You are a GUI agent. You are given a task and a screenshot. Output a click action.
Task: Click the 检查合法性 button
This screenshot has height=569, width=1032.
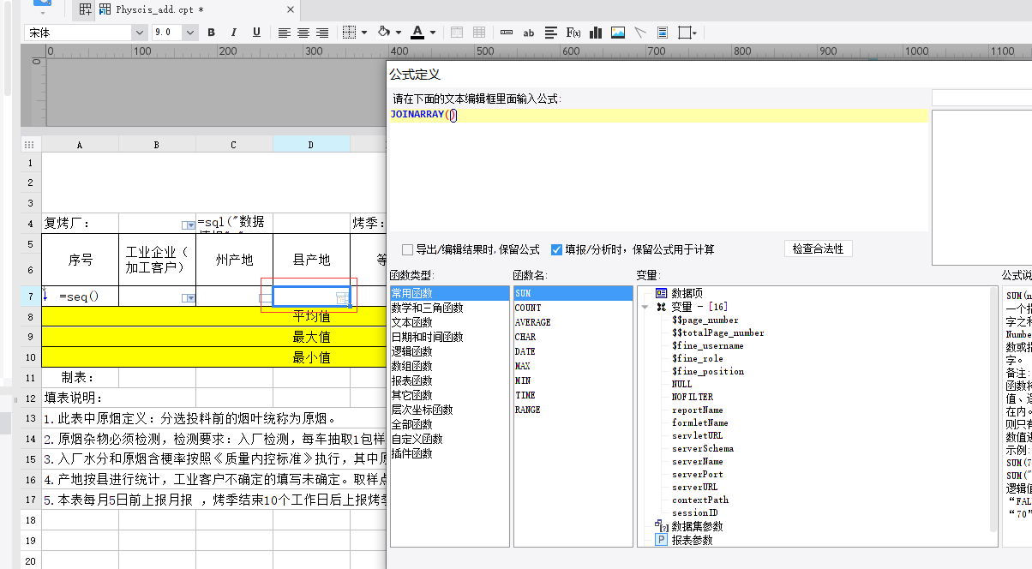(818, 249)
